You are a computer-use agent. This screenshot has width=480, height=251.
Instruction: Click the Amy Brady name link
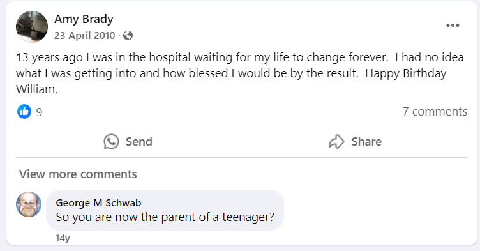pos(84,19)
